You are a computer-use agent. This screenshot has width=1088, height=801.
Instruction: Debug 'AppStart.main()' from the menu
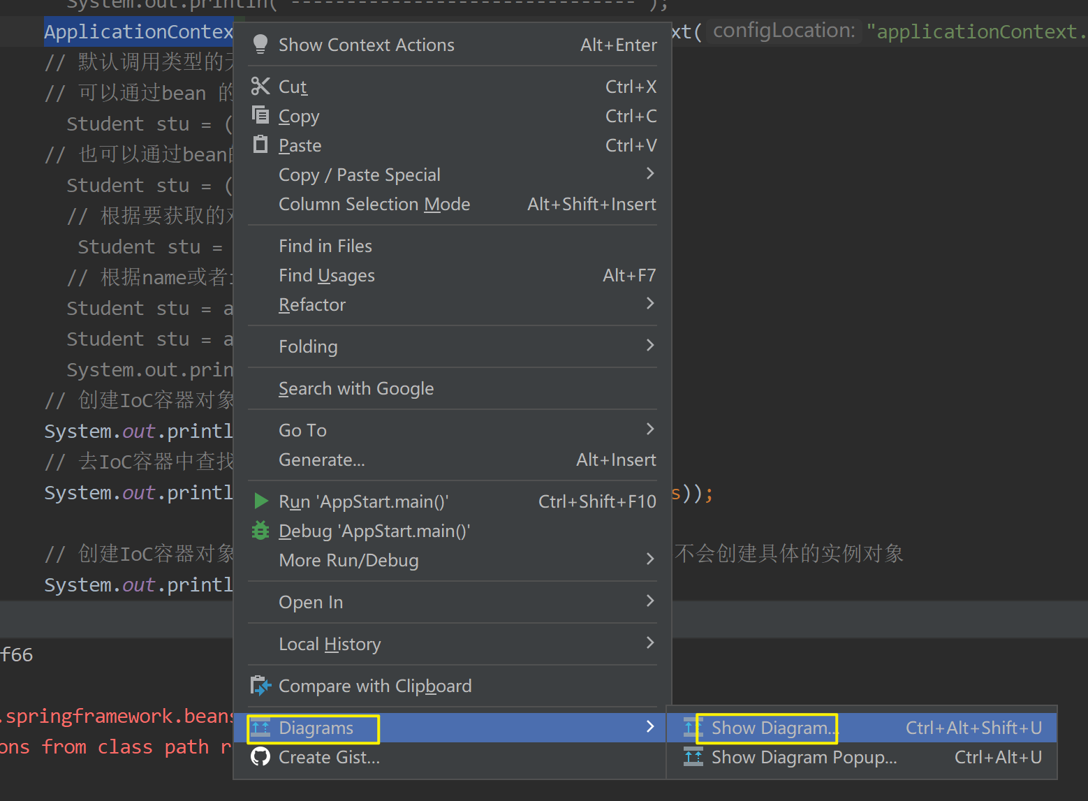[452, 531]
